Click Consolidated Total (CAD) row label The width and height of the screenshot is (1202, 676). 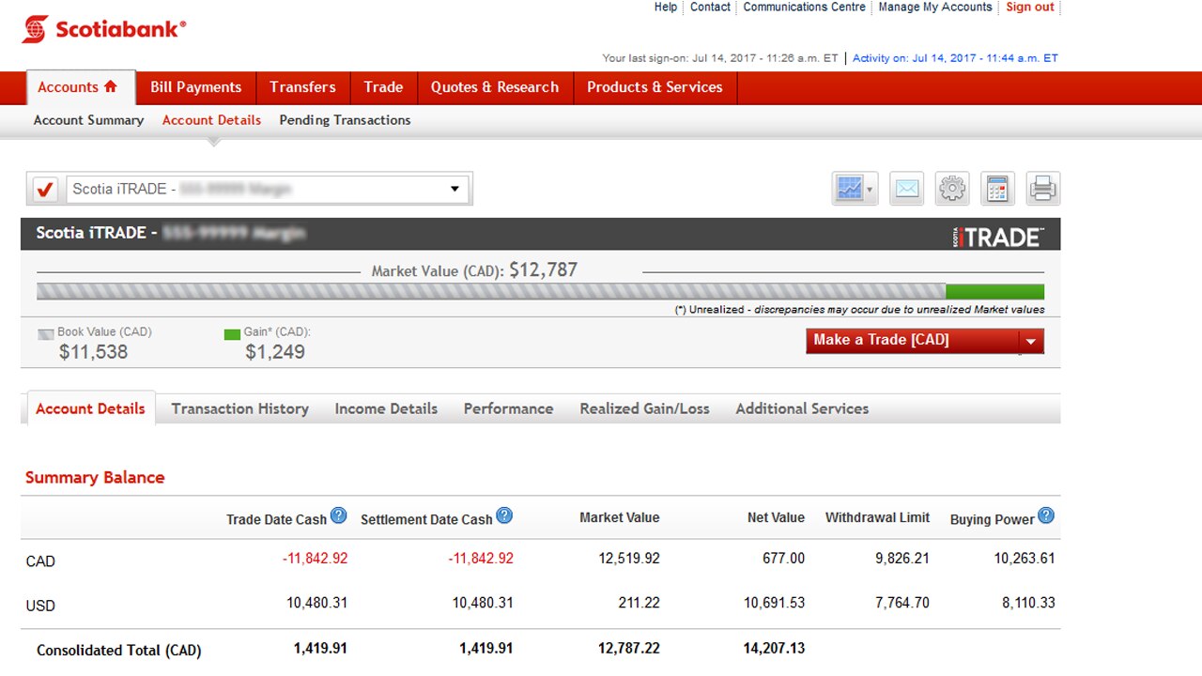[x=118, y=650]
